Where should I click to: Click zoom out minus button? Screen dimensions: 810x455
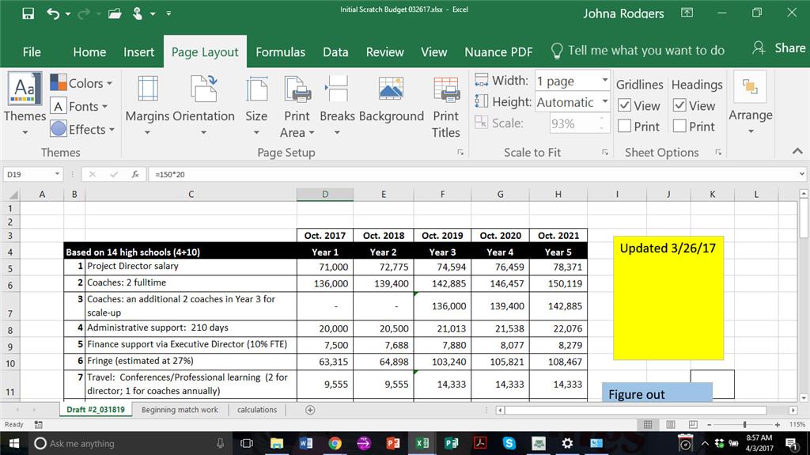click(x=710, y=424)
